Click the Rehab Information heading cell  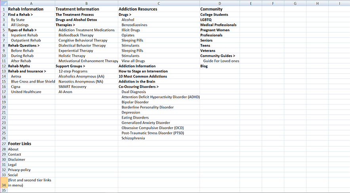point(26,9)
